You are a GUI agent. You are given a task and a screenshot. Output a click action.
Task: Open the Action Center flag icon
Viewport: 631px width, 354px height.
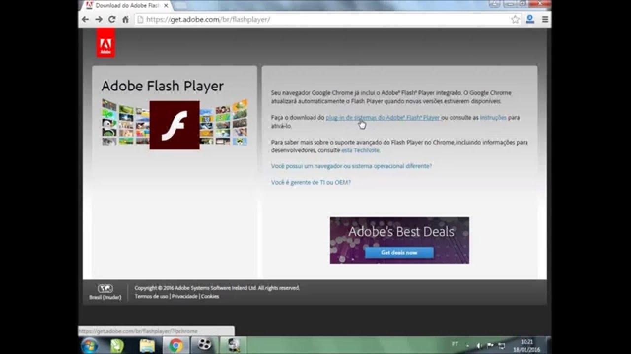[491, 346]
